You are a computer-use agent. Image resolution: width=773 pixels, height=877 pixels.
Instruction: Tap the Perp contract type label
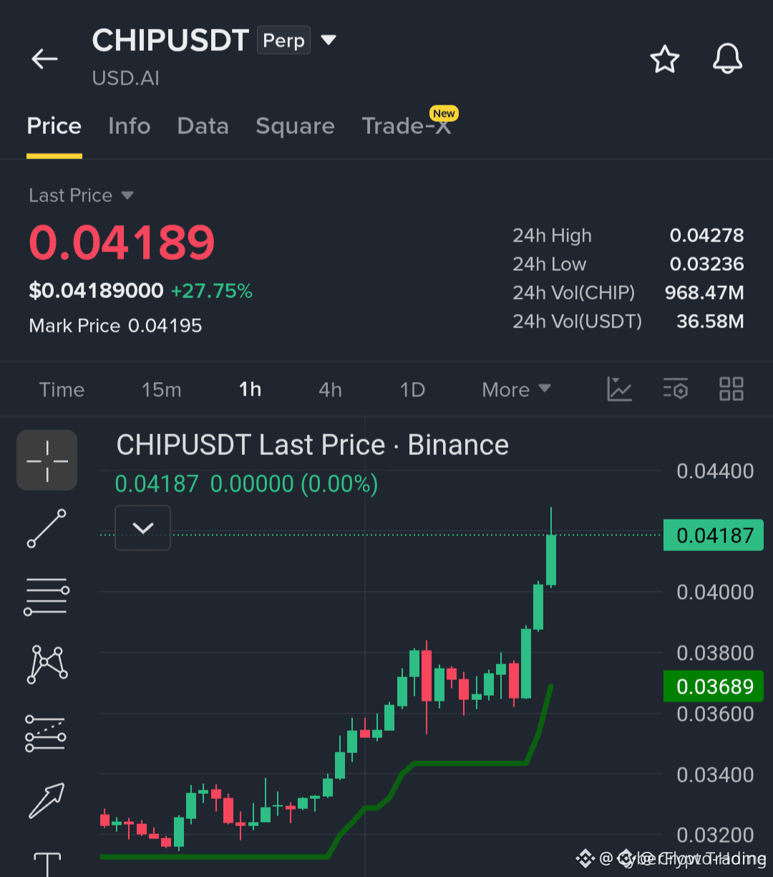(x=284, y=41)
